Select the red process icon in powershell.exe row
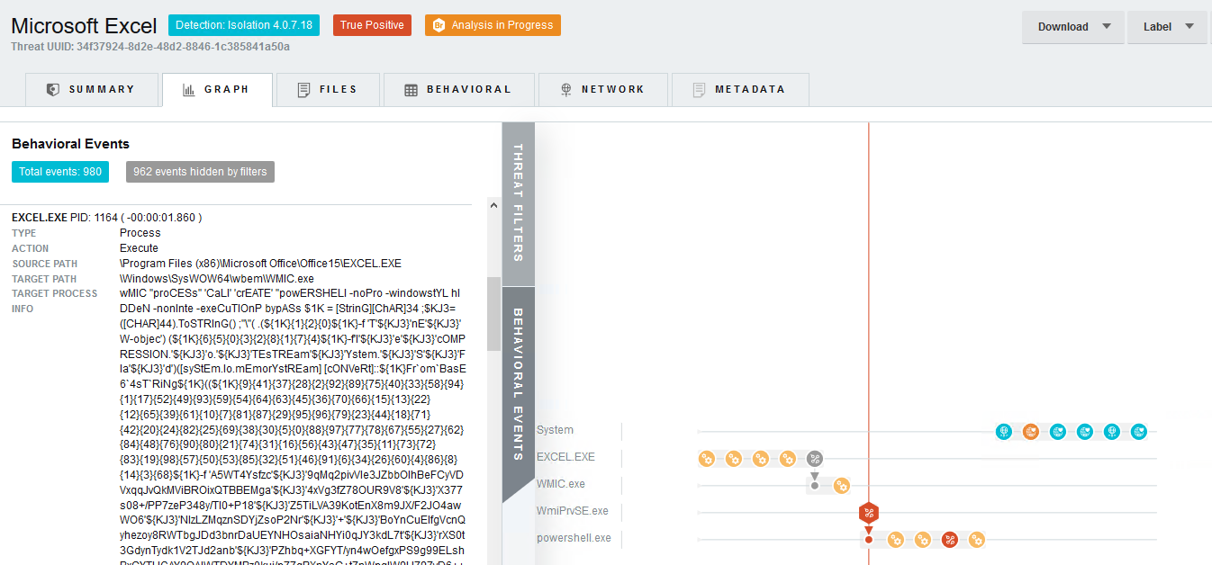 pyautogui.click(x=950, y=540)
